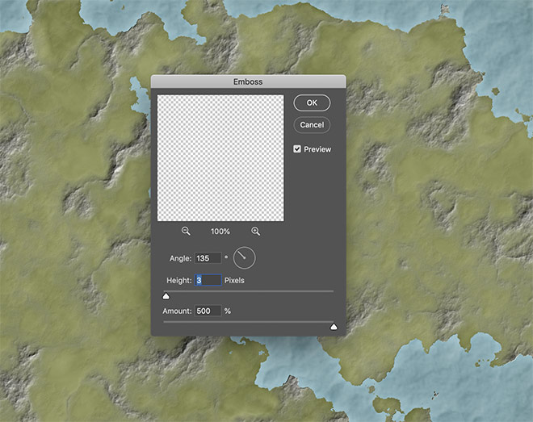Click the Amount label text
533x422 pixels.
[x=178, y=311]
